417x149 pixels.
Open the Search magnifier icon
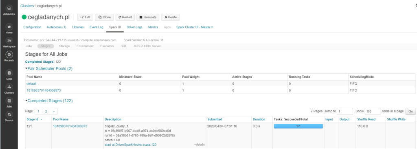pyautogui.click(x=9, y=115)
